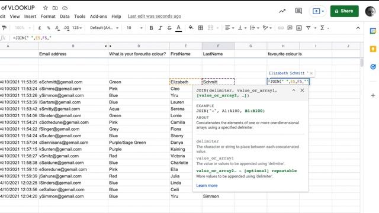Open the Help menu
Image resolution: width=379 pixels, height=213 pixels.
pyautogui.click(x=116, y=17)
